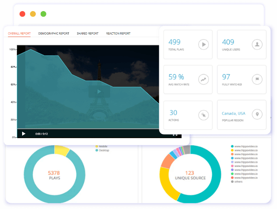The height and width of the screenshot is (209, 277).
Task: Click the 97 fully watched value
Action: pos(226,77)
